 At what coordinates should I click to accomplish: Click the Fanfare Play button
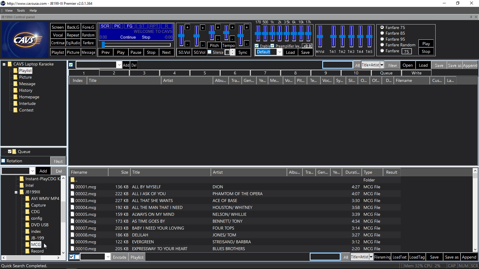click(x=426, y=44)
